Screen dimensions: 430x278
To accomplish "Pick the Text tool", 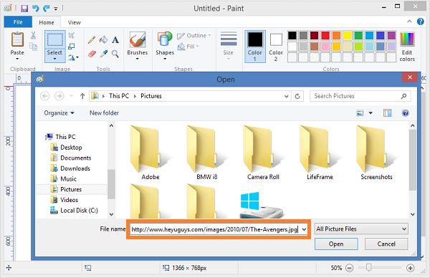I will pos(115,40).
